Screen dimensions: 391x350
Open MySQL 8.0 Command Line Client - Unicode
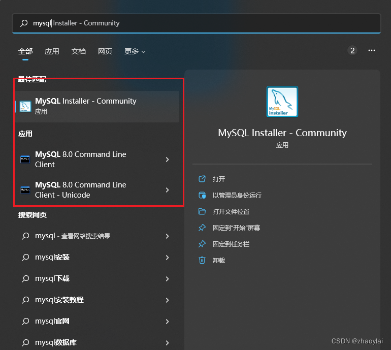pos(97,190)
